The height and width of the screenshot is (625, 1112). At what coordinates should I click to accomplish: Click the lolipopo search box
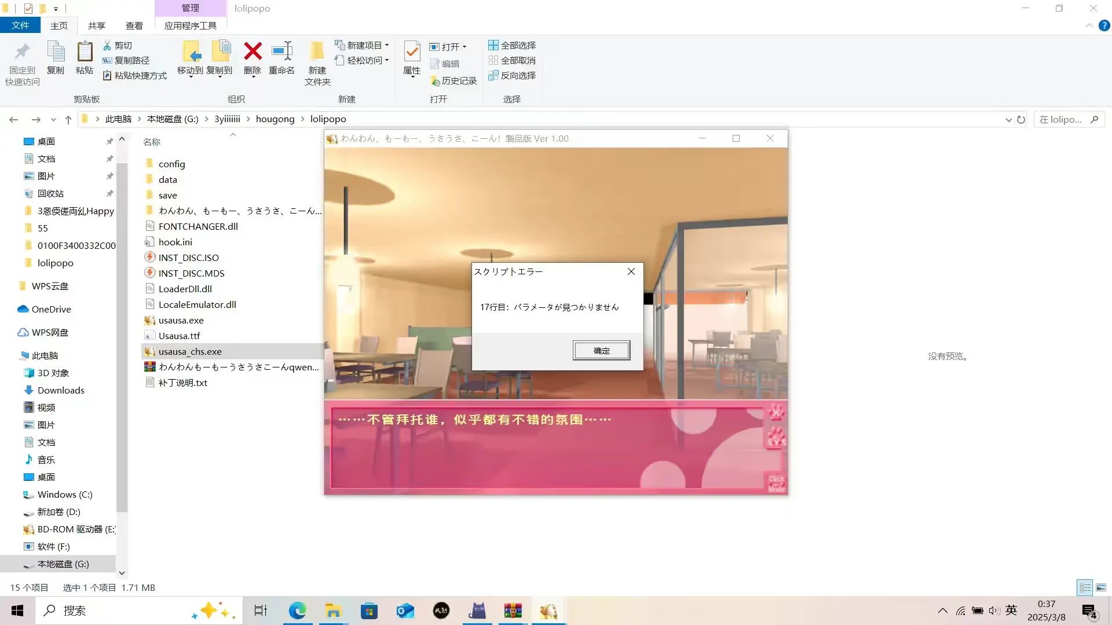point(1069,120)
